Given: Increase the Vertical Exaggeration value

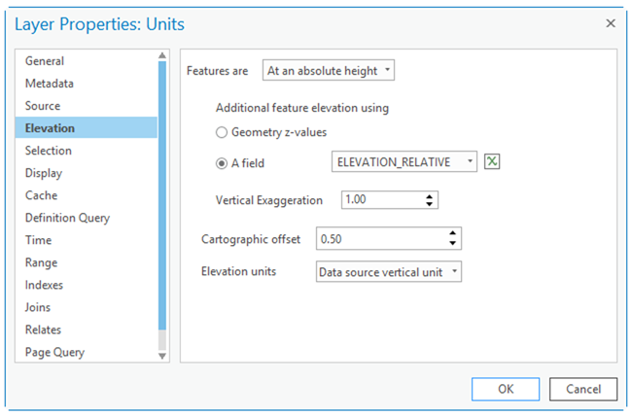Looking at the screenshot, I should coord(430,195).
